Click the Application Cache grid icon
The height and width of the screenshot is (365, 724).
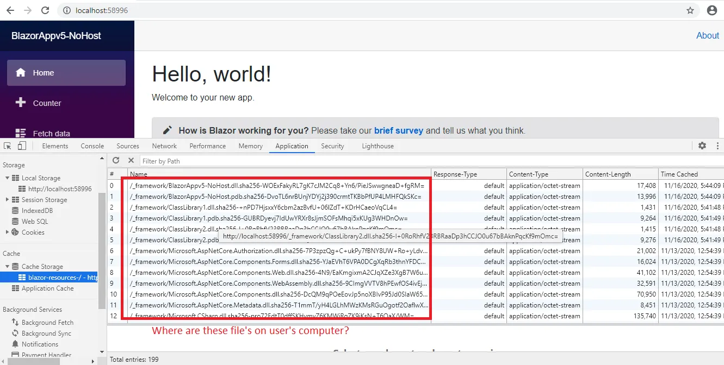point(15,288)
